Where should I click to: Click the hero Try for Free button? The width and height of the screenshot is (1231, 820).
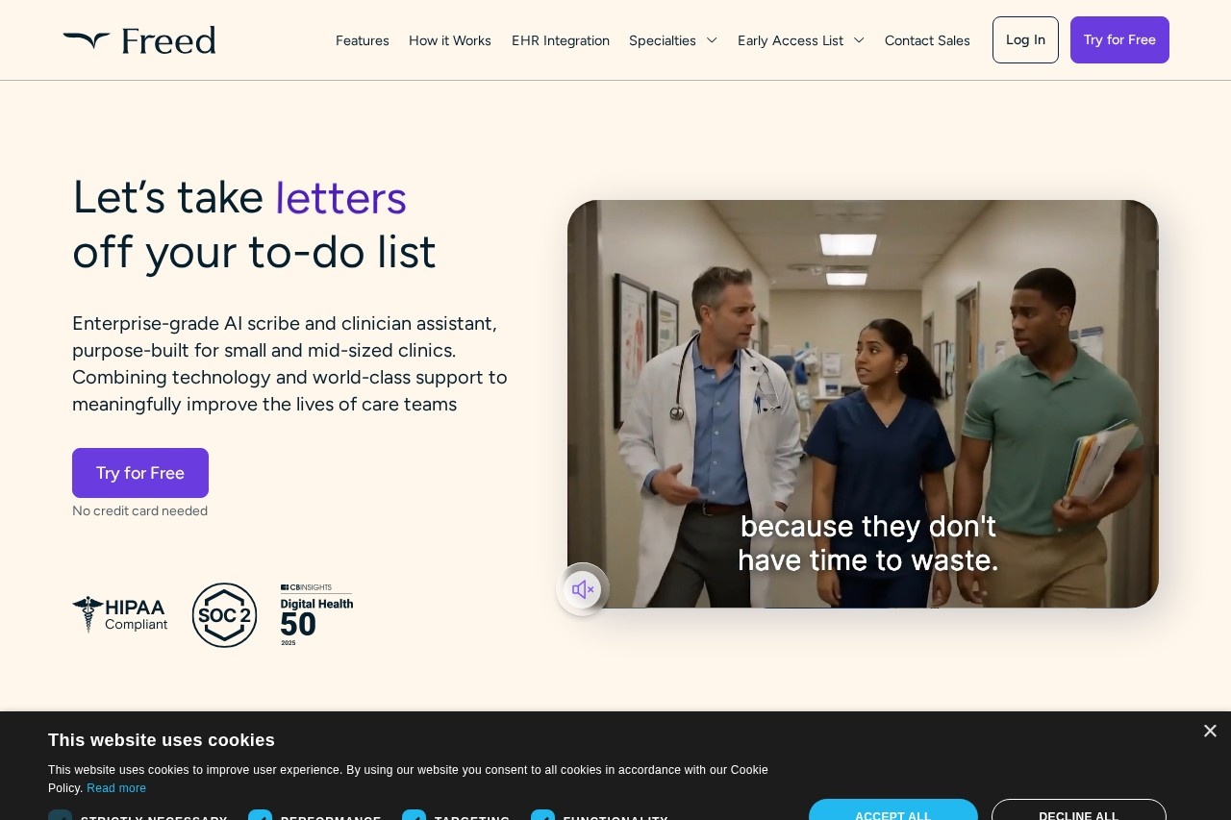(140, 473)
